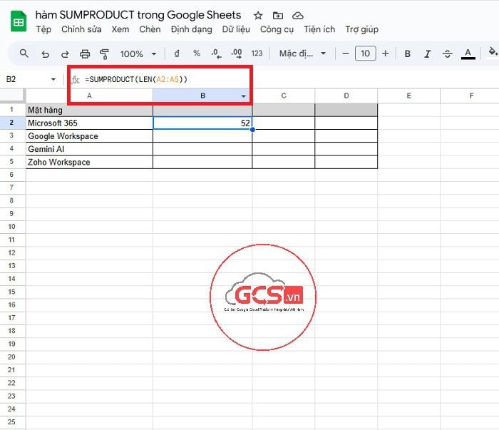Toggle italic formatting
The height and width of the screenshot is (430, 499).
(x=428, y=53)
